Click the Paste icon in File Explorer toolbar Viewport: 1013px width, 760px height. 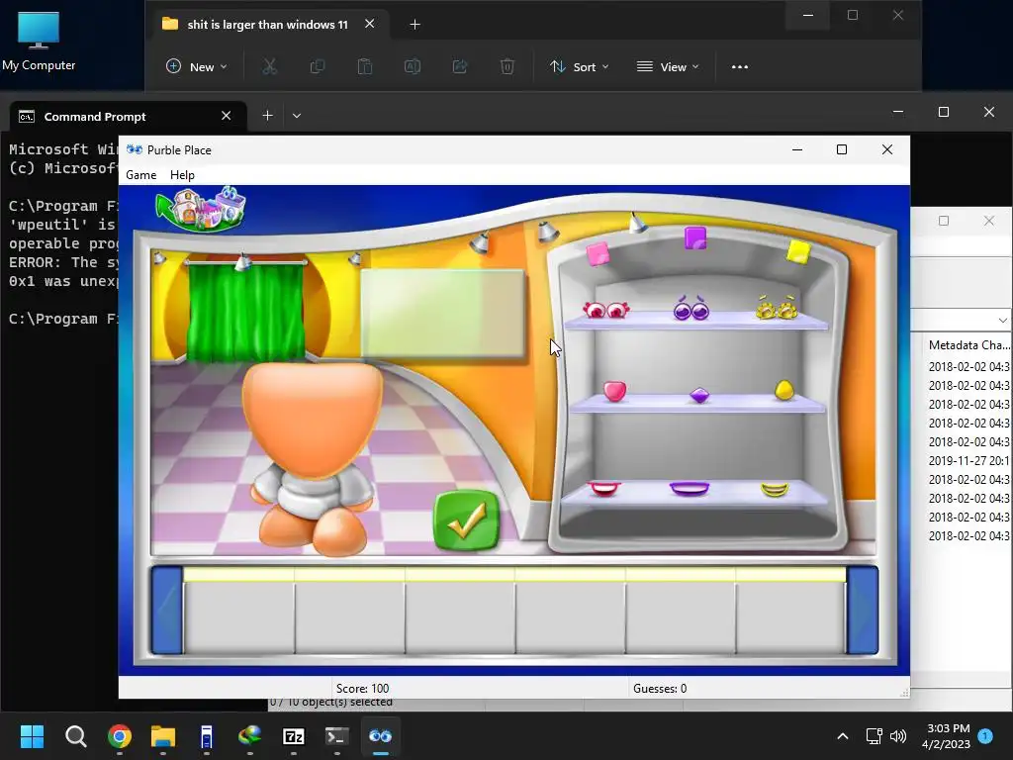(x=365, y=66)
